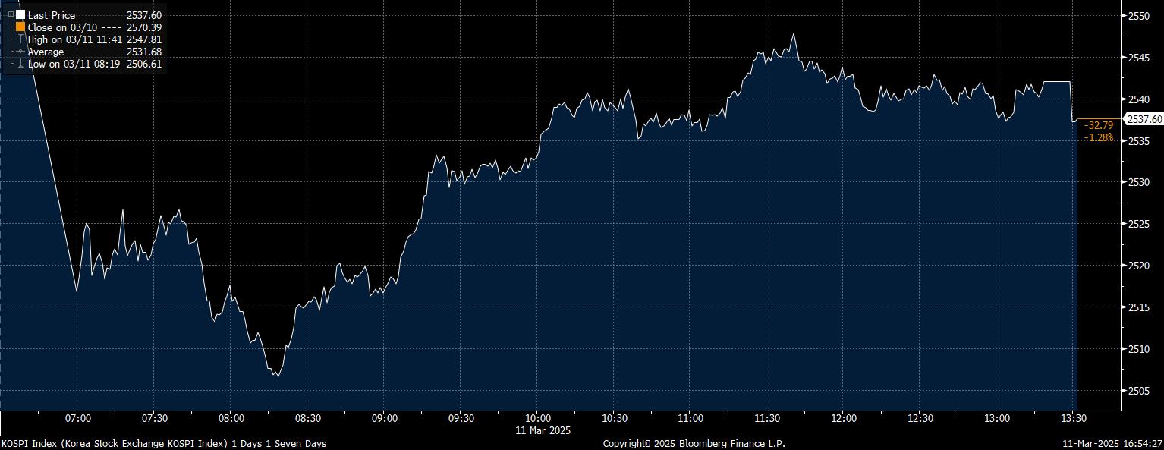Viewport: 1164px width, 450px height.
Task: Click the 13:30 time axis label
Action: point(1074,418)
